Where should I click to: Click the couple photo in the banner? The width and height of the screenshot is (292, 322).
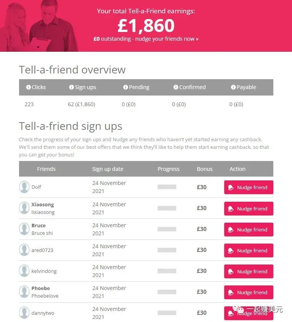click(x=39, y=26)
